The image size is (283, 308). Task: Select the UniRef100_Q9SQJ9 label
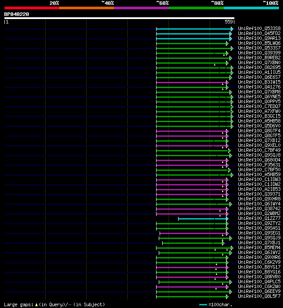259,238
